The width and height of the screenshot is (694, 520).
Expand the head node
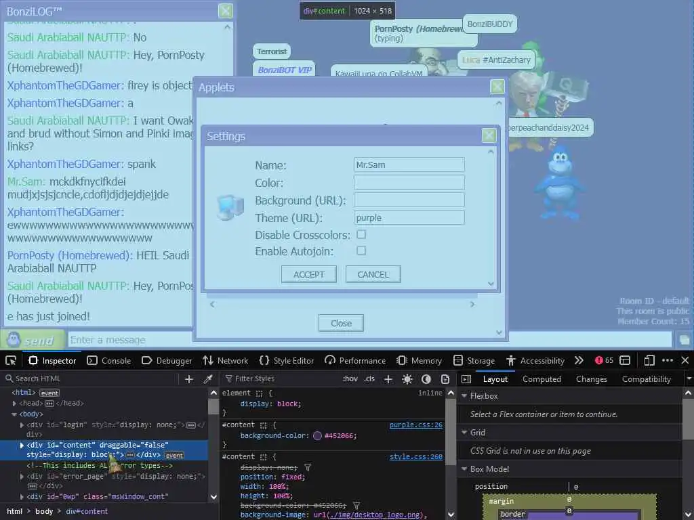coord(14,404)
